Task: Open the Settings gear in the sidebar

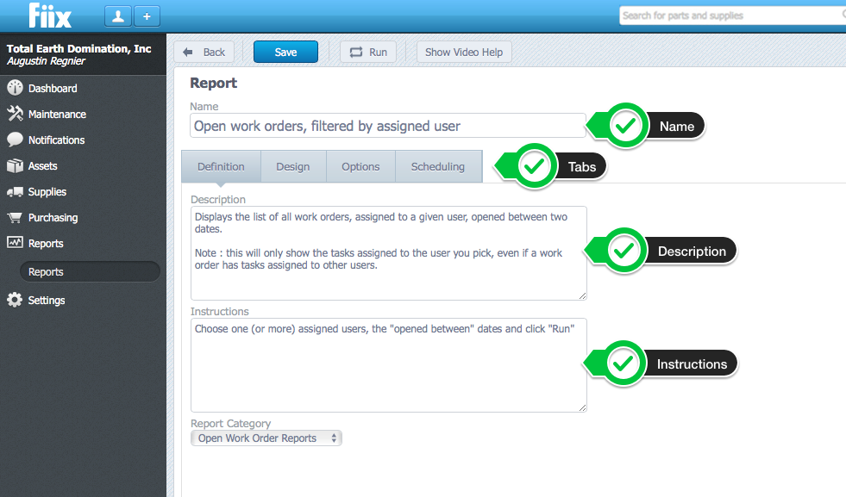Action: click(x=16, y=300)
